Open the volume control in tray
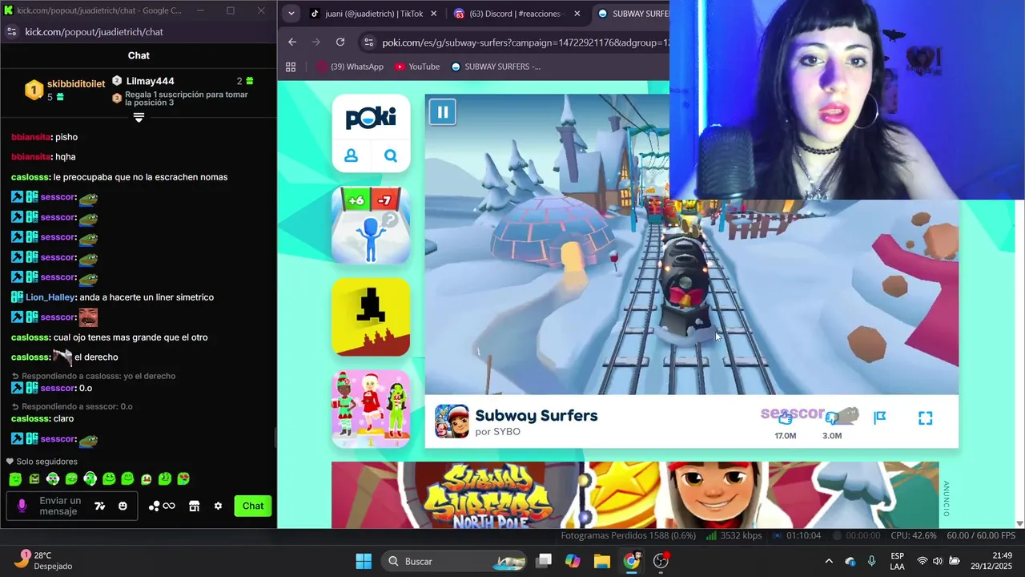 click(938, 561)
